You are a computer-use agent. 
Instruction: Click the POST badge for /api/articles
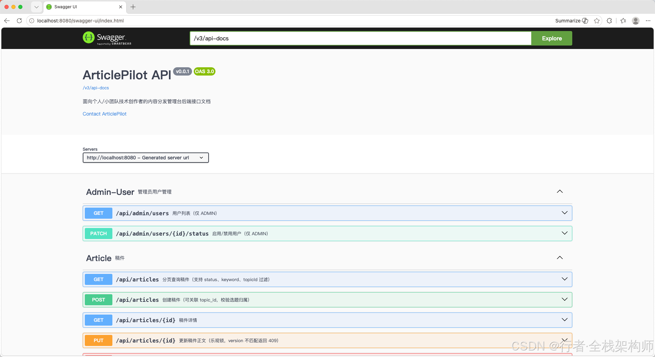(99, 300)
